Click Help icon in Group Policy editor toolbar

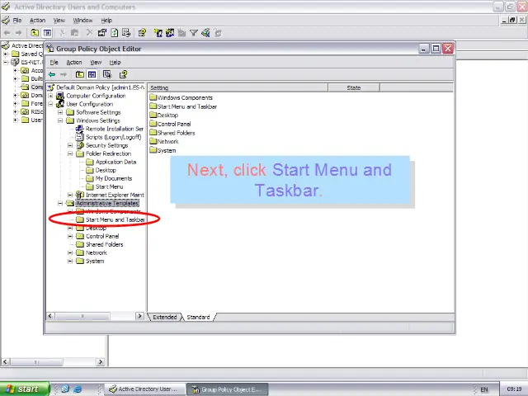pyautogui.click(x=123, y=74)
